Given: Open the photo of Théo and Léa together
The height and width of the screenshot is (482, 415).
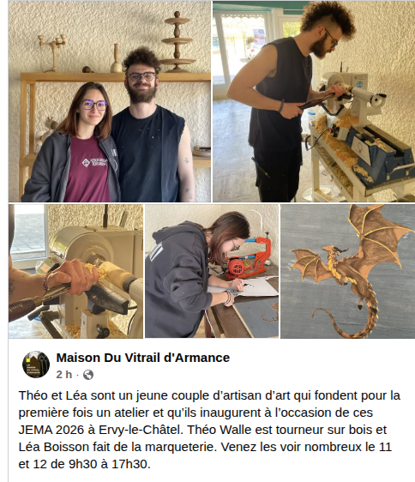Looking at the screenshot, I should pyautogui.click(x=110, y=101).
